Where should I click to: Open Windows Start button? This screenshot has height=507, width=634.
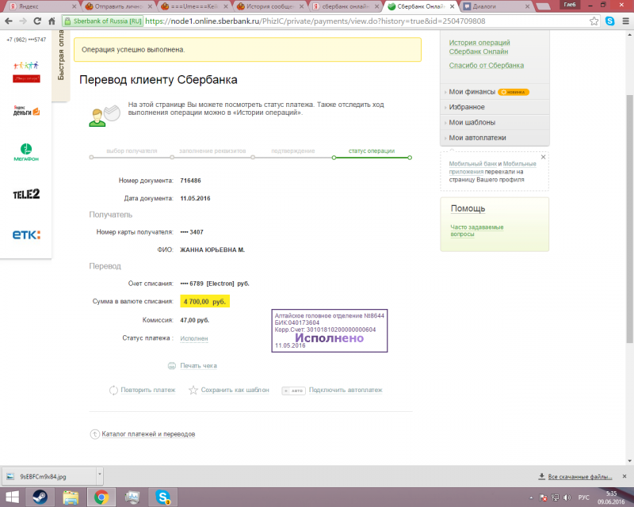point(12,497)
